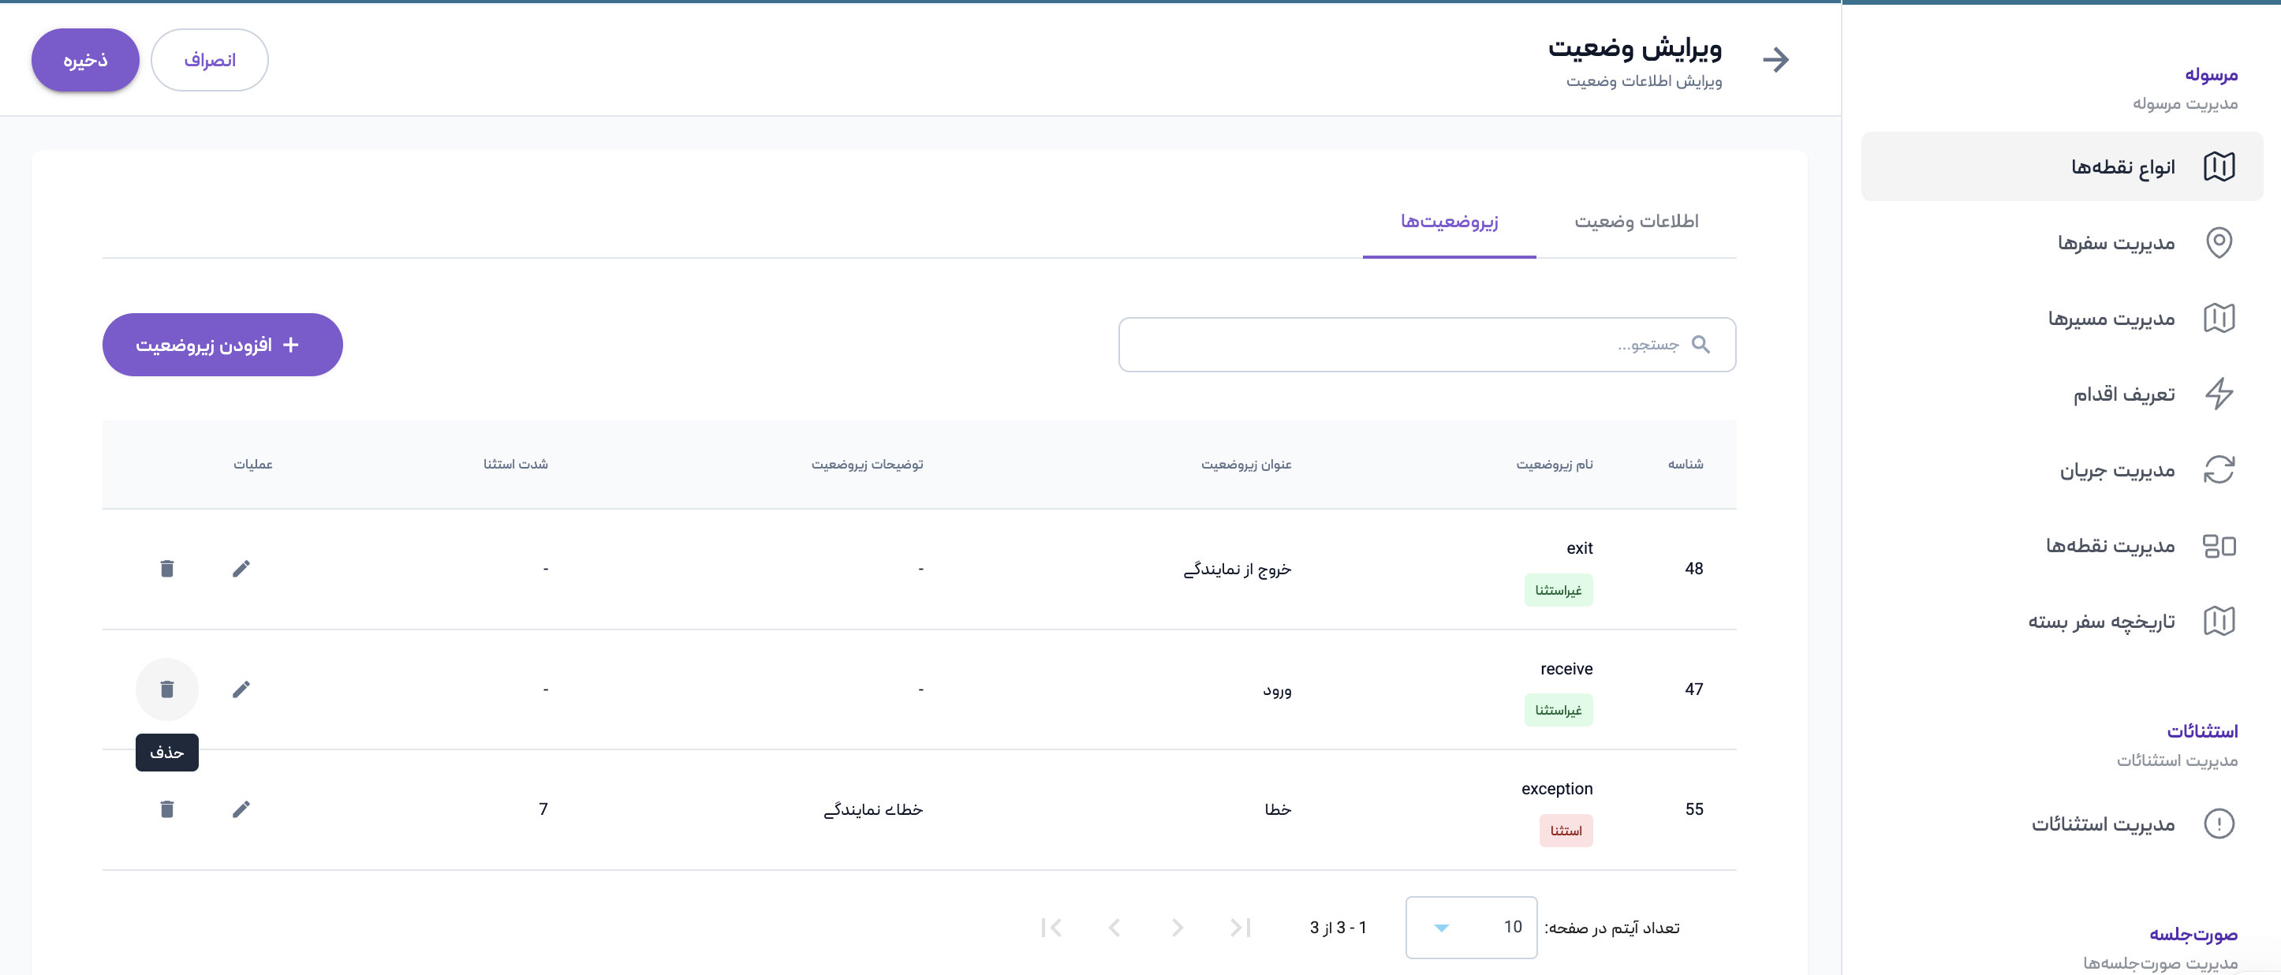Open مدیریت سفرها from the sidebar

[2115, 243]
